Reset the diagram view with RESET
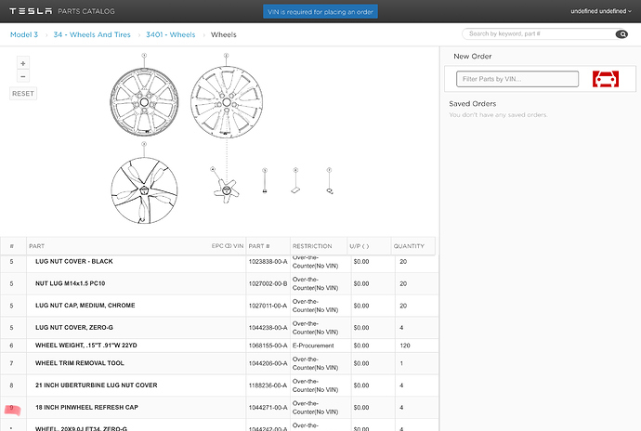The width and height of the screenshot is (641, 431). point(23,94)
